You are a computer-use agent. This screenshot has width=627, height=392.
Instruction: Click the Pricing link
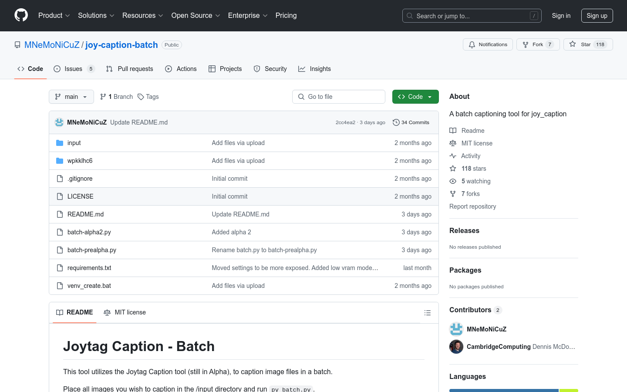(x=286, y=15)
